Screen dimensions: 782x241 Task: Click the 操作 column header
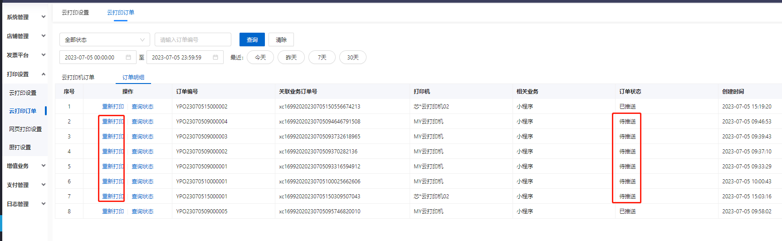(x=128, y=91)
